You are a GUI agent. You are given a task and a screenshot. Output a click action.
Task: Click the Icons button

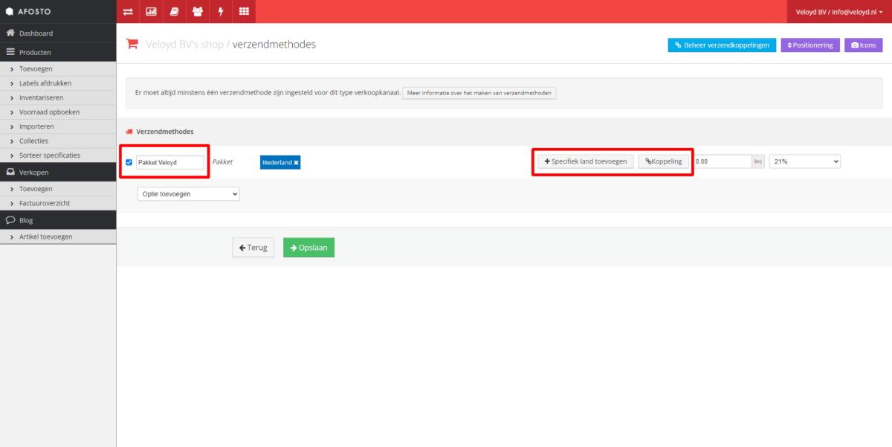[863, 45]
